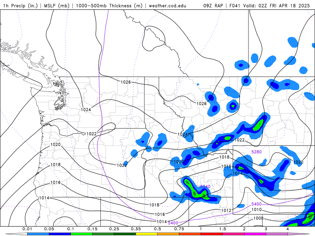Click the purple 5340 thickness label
Image resolution: width=315 pixels, height=236 pixels.
point(205,186)
